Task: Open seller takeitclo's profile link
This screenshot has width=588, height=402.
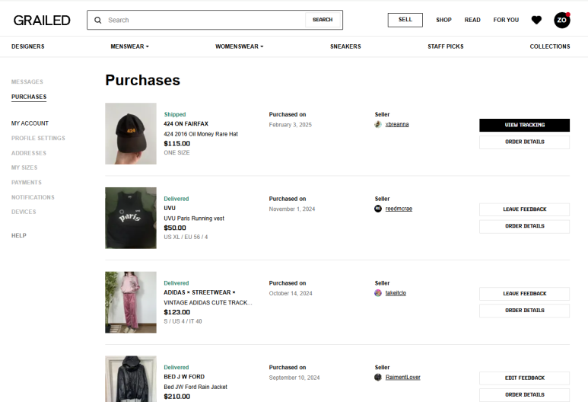Action: (396, 293)
